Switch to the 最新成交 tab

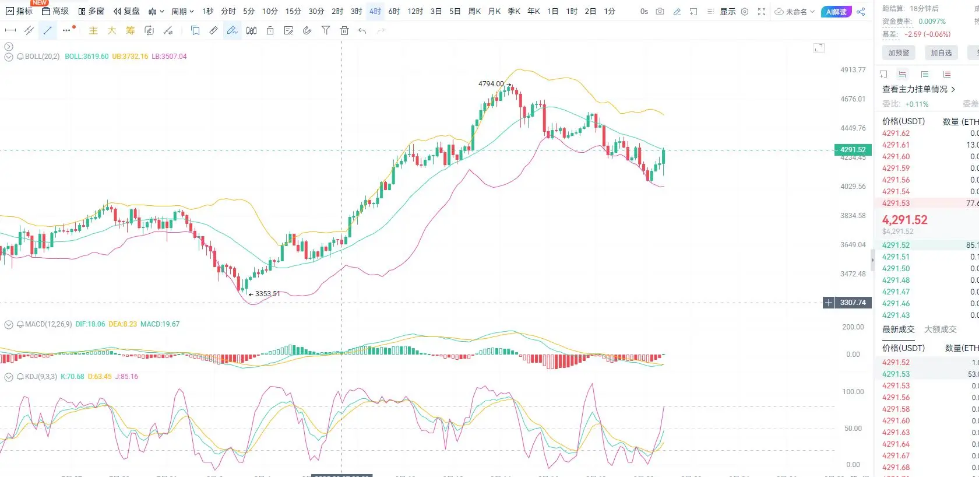pyautogui.click(x=898, y=329)
